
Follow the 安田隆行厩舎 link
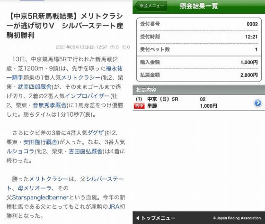pyautogui.click(x=40, y=142)
